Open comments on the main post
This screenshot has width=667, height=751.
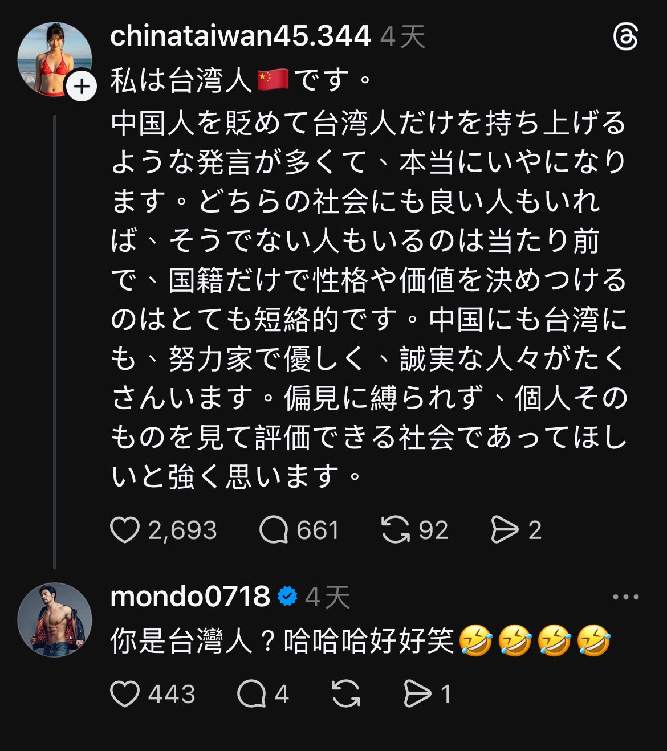(x=274, y=530)
